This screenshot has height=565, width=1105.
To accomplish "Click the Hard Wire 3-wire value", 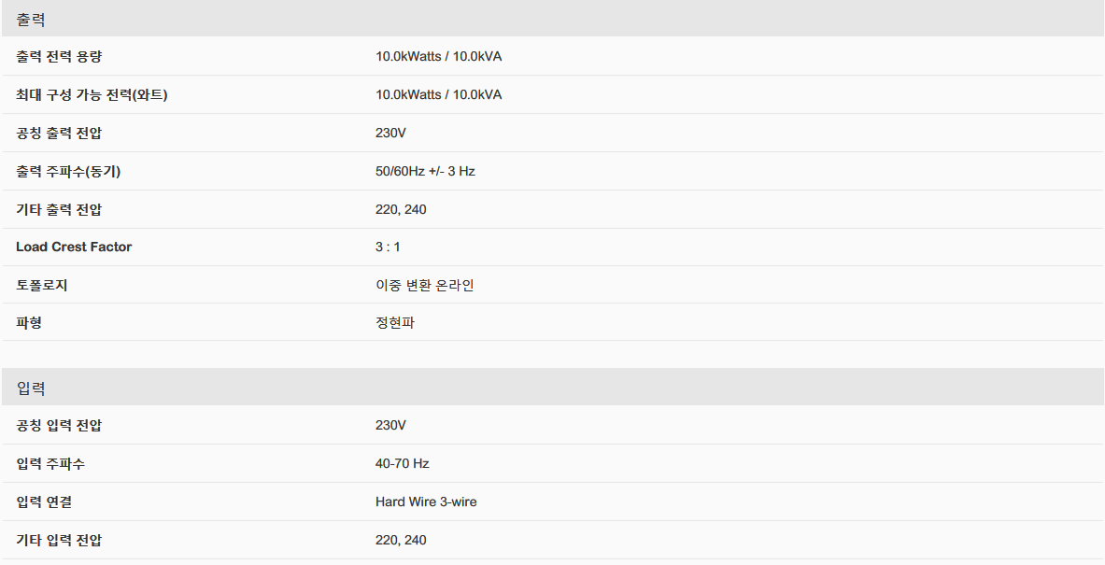I will 426,502.
